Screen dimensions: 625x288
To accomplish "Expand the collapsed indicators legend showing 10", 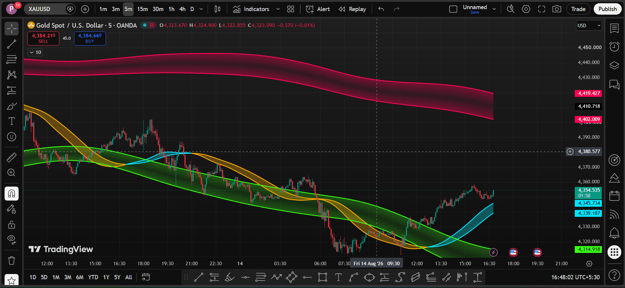I will click(35, 52).
